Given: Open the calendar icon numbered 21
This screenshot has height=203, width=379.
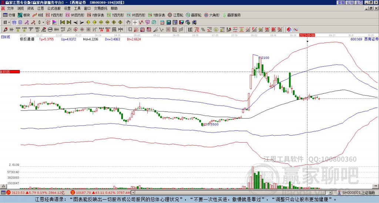Looking at the screenshot, I should tap(162, 22).
